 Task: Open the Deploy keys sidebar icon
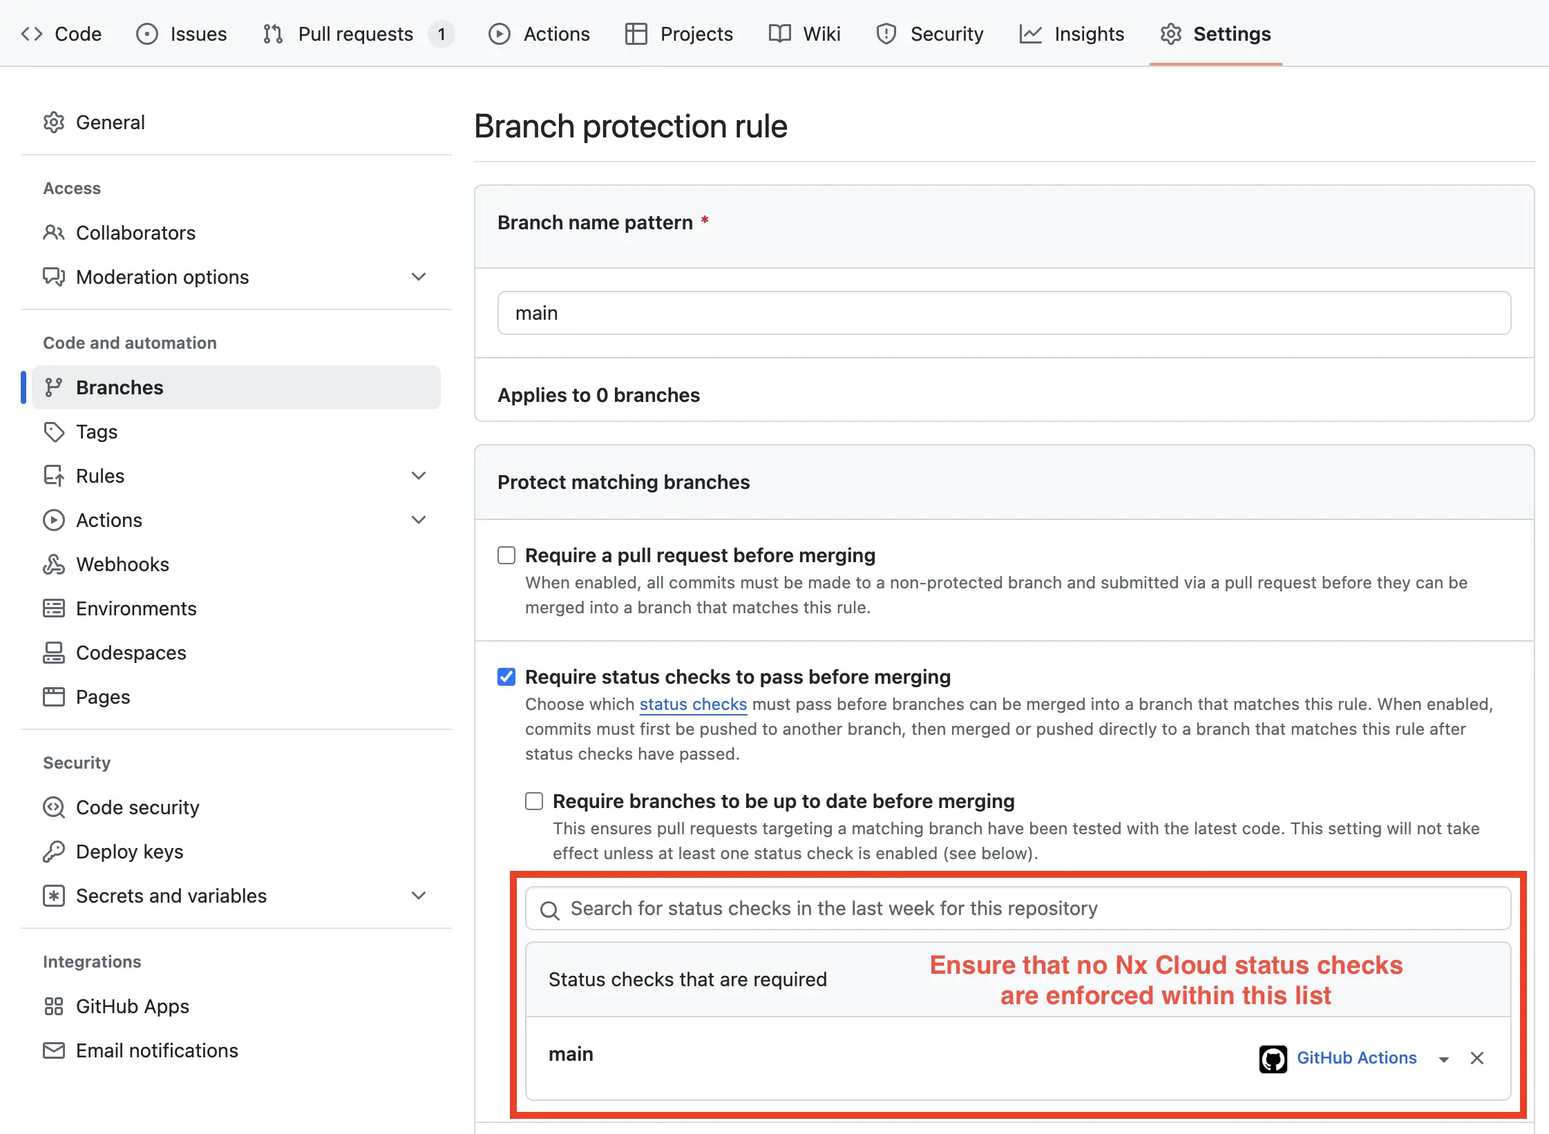[54, 852]
